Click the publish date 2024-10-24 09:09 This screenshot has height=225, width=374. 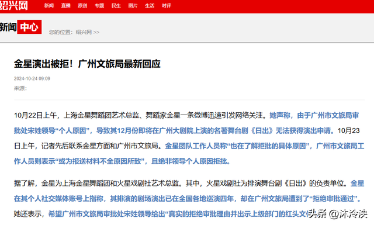pyautogui.click(x=32, y=78)
